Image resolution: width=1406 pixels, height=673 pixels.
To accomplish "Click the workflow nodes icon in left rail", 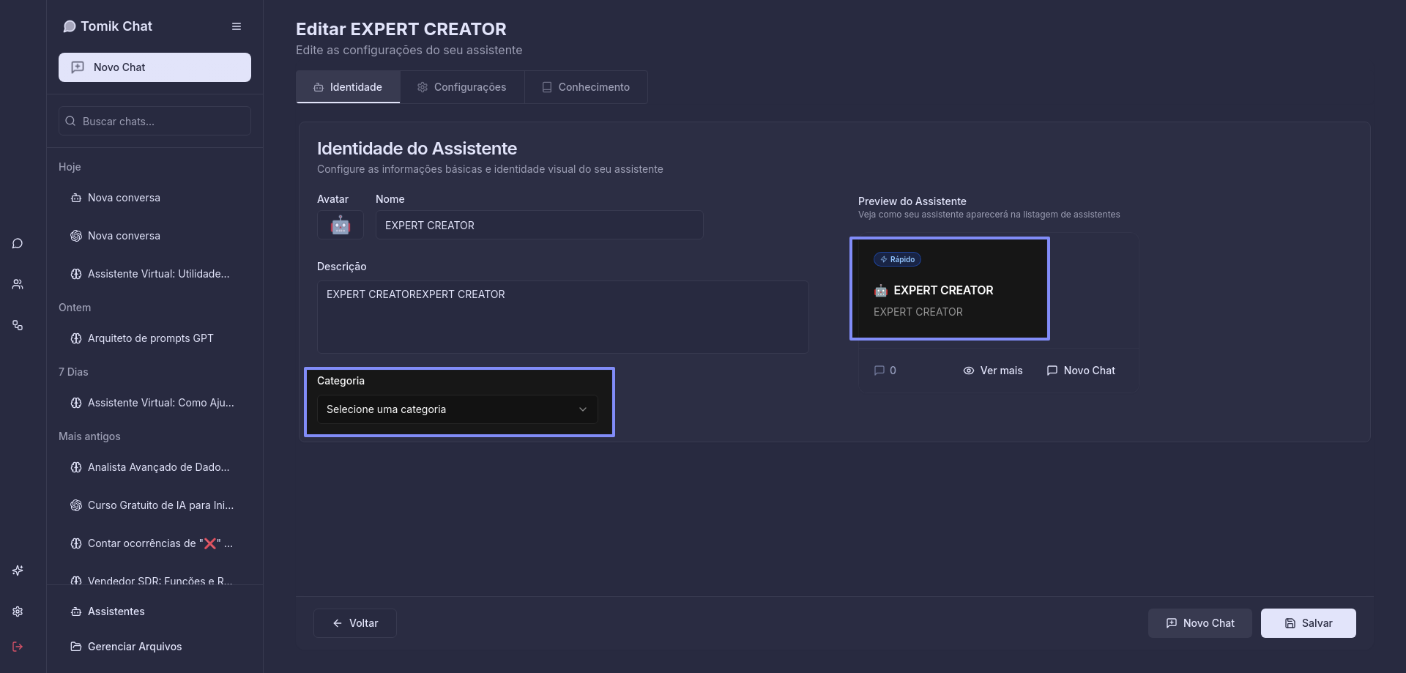I will (x=18, y=325).
